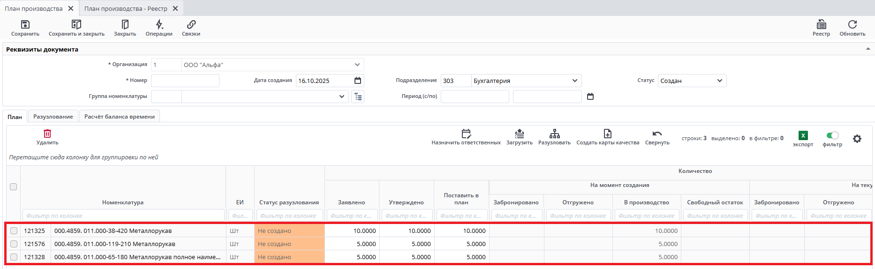Open table settings gear icon
This screenshot has width=875, height=269.
click(857, 139)
